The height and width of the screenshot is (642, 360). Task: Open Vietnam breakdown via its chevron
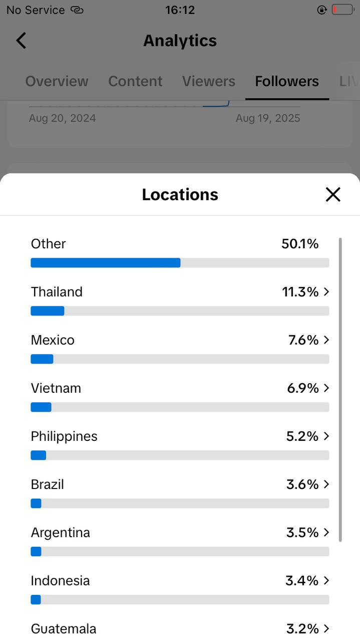[x=326, y=388]
